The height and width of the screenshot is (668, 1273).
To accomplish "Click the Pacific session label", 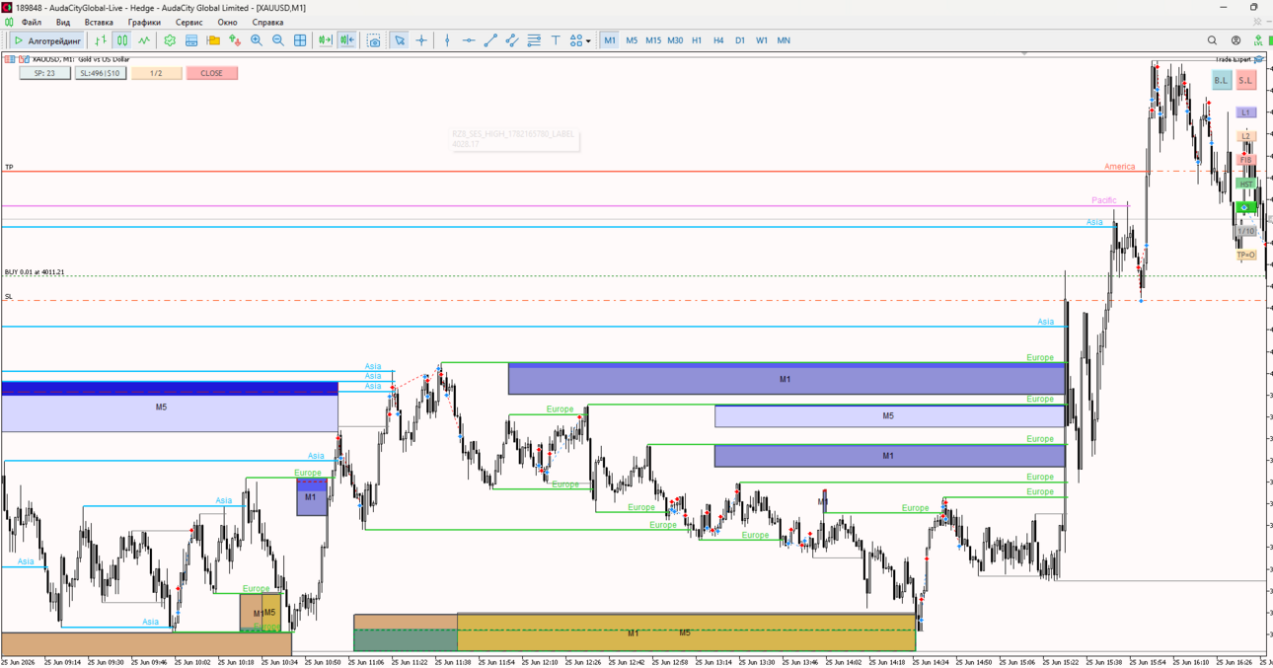I will click(x=1104, y=200).
